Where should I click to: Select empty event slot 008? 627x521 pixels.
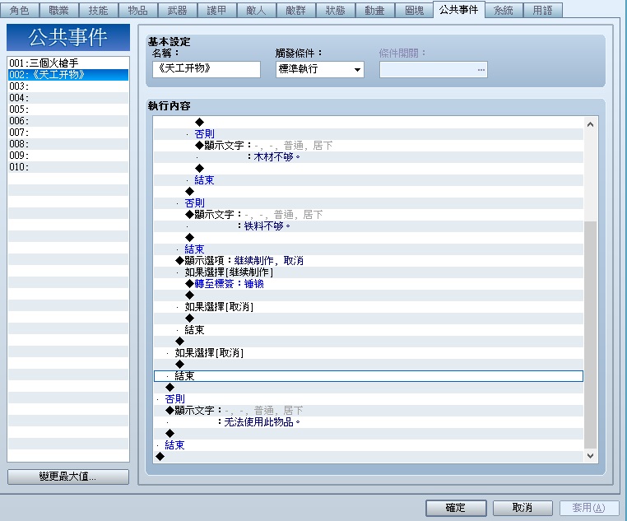pyautogui.click(x=68, y=143)
